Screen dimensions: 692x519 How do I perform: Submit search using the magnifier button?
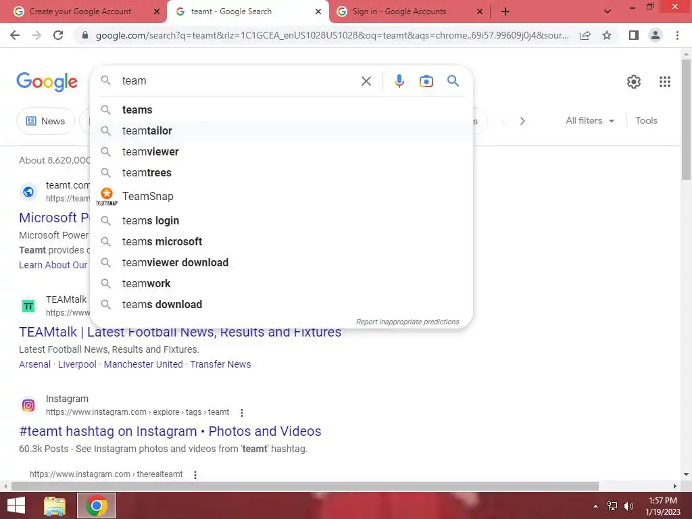(x=453, y=81)
